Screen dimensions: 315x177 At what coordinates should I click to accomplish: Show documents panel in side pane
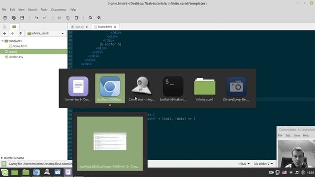click(5, 27)
